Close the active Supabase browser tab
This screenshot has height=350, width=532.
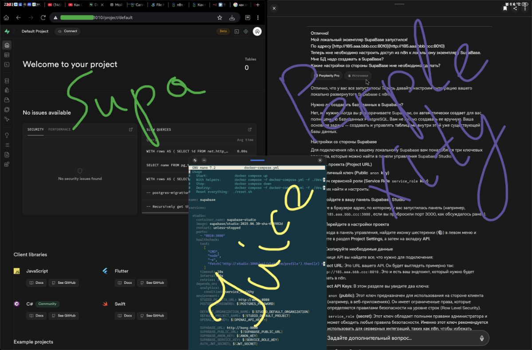pos(102,5)
